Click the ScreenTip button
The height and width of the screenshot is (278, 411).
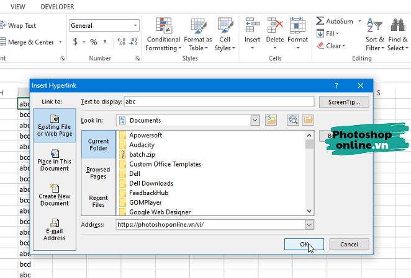coord(344,102)
